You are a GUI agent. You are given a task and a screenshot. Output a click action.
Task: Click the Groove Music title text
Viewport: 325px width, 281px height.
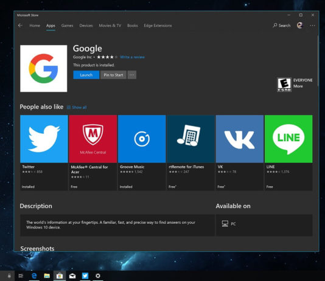point(132,167)
